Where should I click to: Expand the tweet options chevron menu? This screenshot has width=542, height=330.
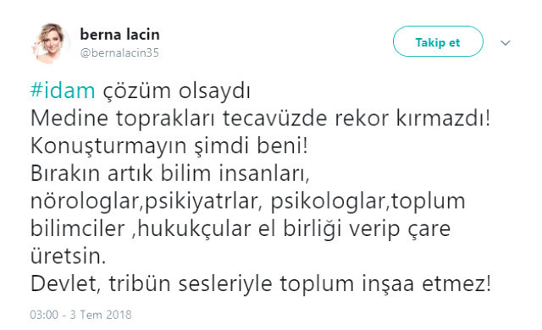pyautogui.click(x=506, y=43)
